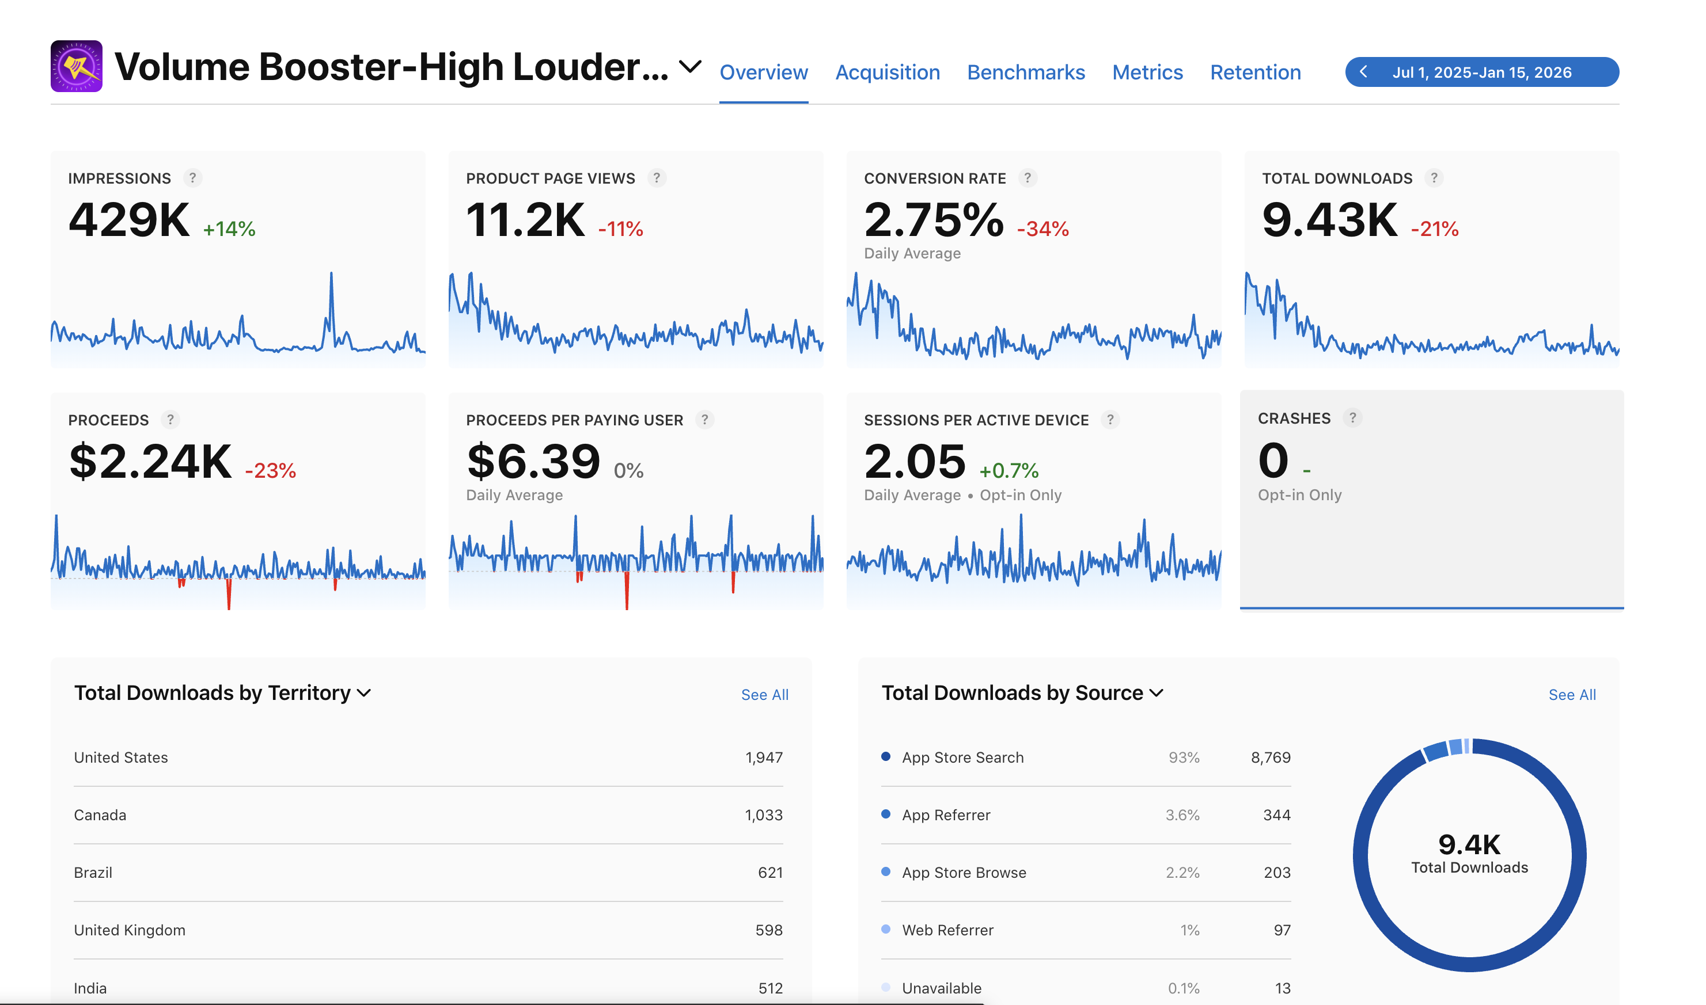Open Total Downloads by Territory dropdown
1706x1005 pixels.
[x=364, y=693]
